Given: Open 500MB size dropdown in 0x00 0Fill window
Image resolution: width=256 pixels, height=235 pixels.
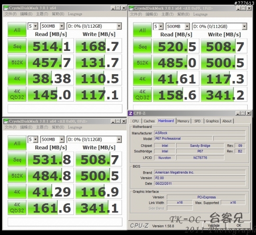Looking at the screenshot, I should (x=62, y=140).
